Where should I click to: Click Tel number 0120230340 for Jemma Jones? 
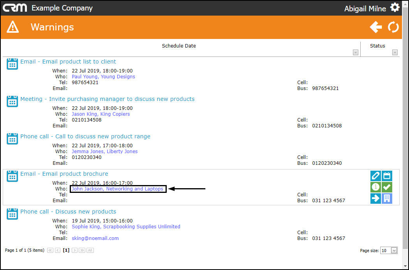point(86,157)
